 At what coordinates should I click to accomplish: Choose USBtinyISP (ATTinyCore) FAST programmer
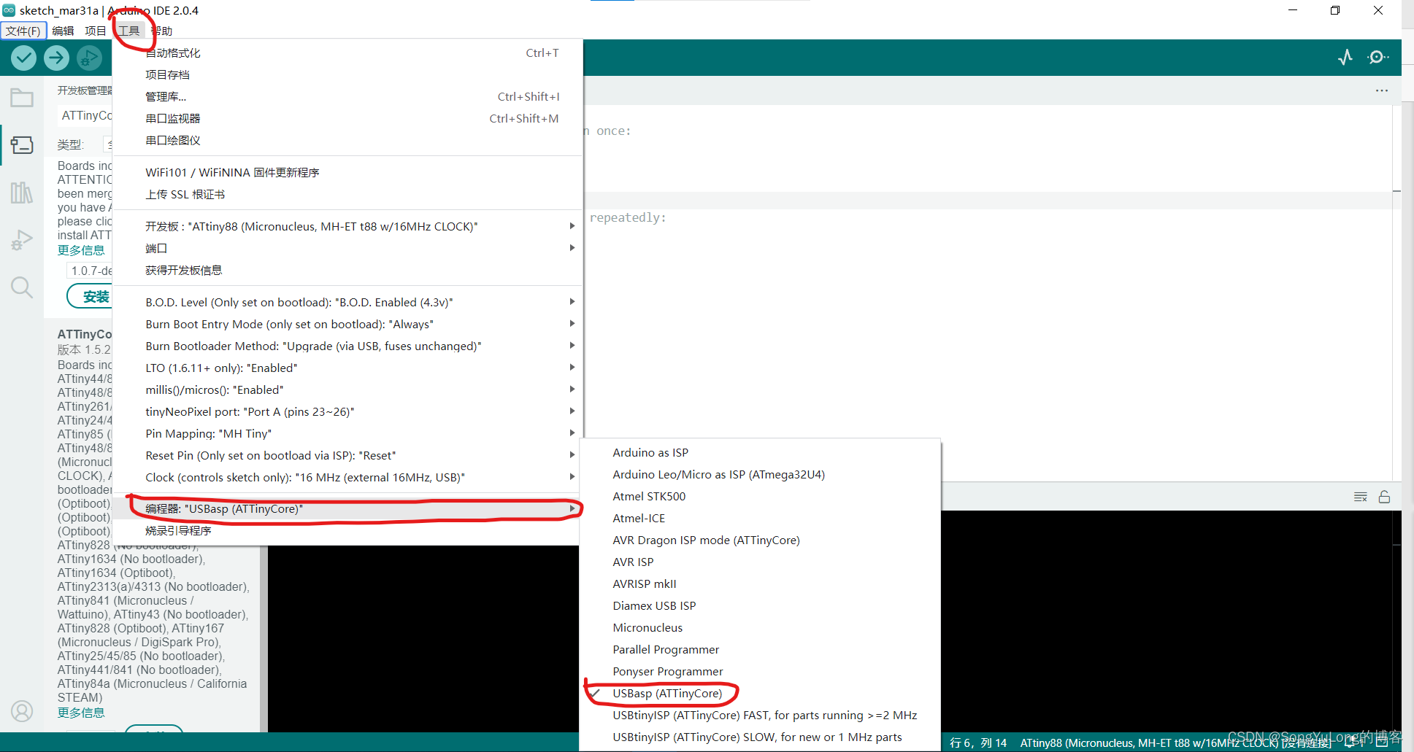click(760, 715)
